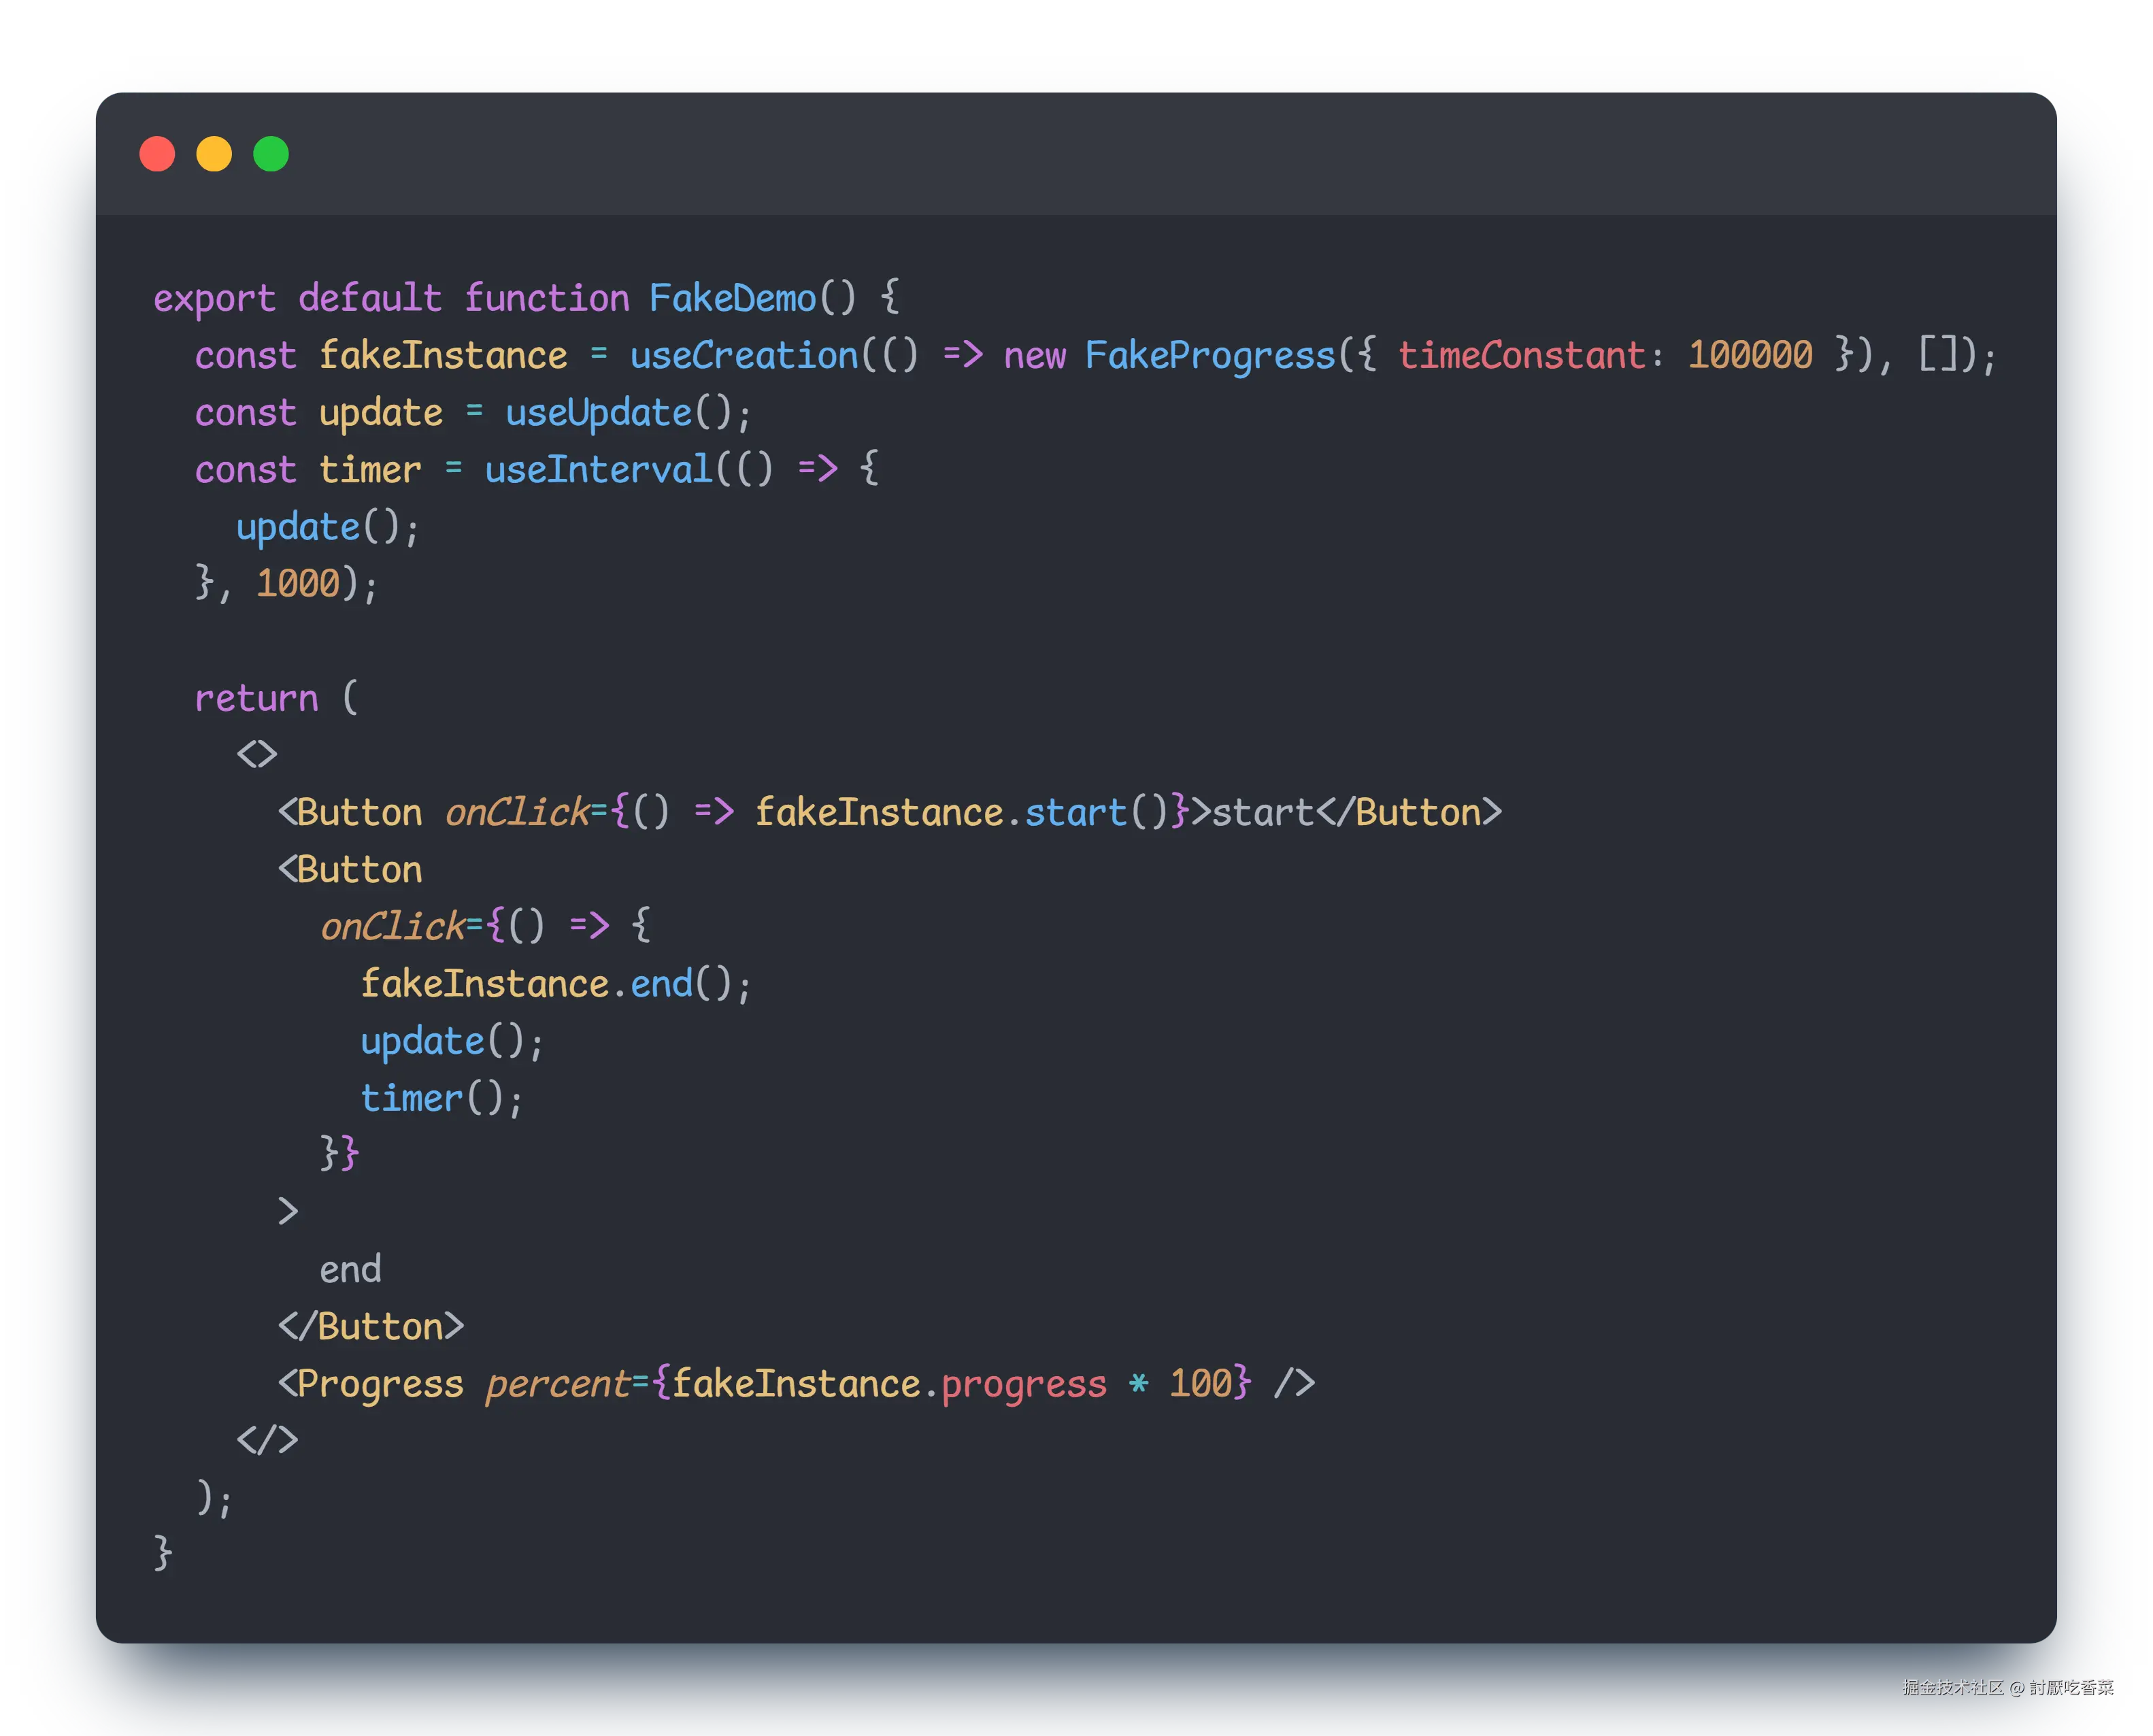Click the green maximize dot

coord(271,154)
